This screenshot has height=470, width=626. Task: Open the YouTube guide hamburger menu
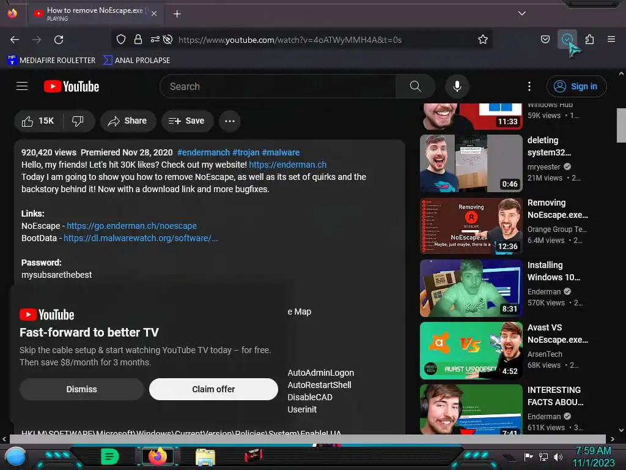[22, 86]
